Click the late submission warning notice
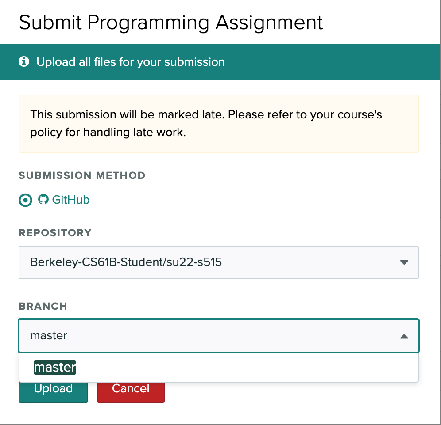Image resolution: width=441 pixels, height=425 pixels. tap(218, 123)
